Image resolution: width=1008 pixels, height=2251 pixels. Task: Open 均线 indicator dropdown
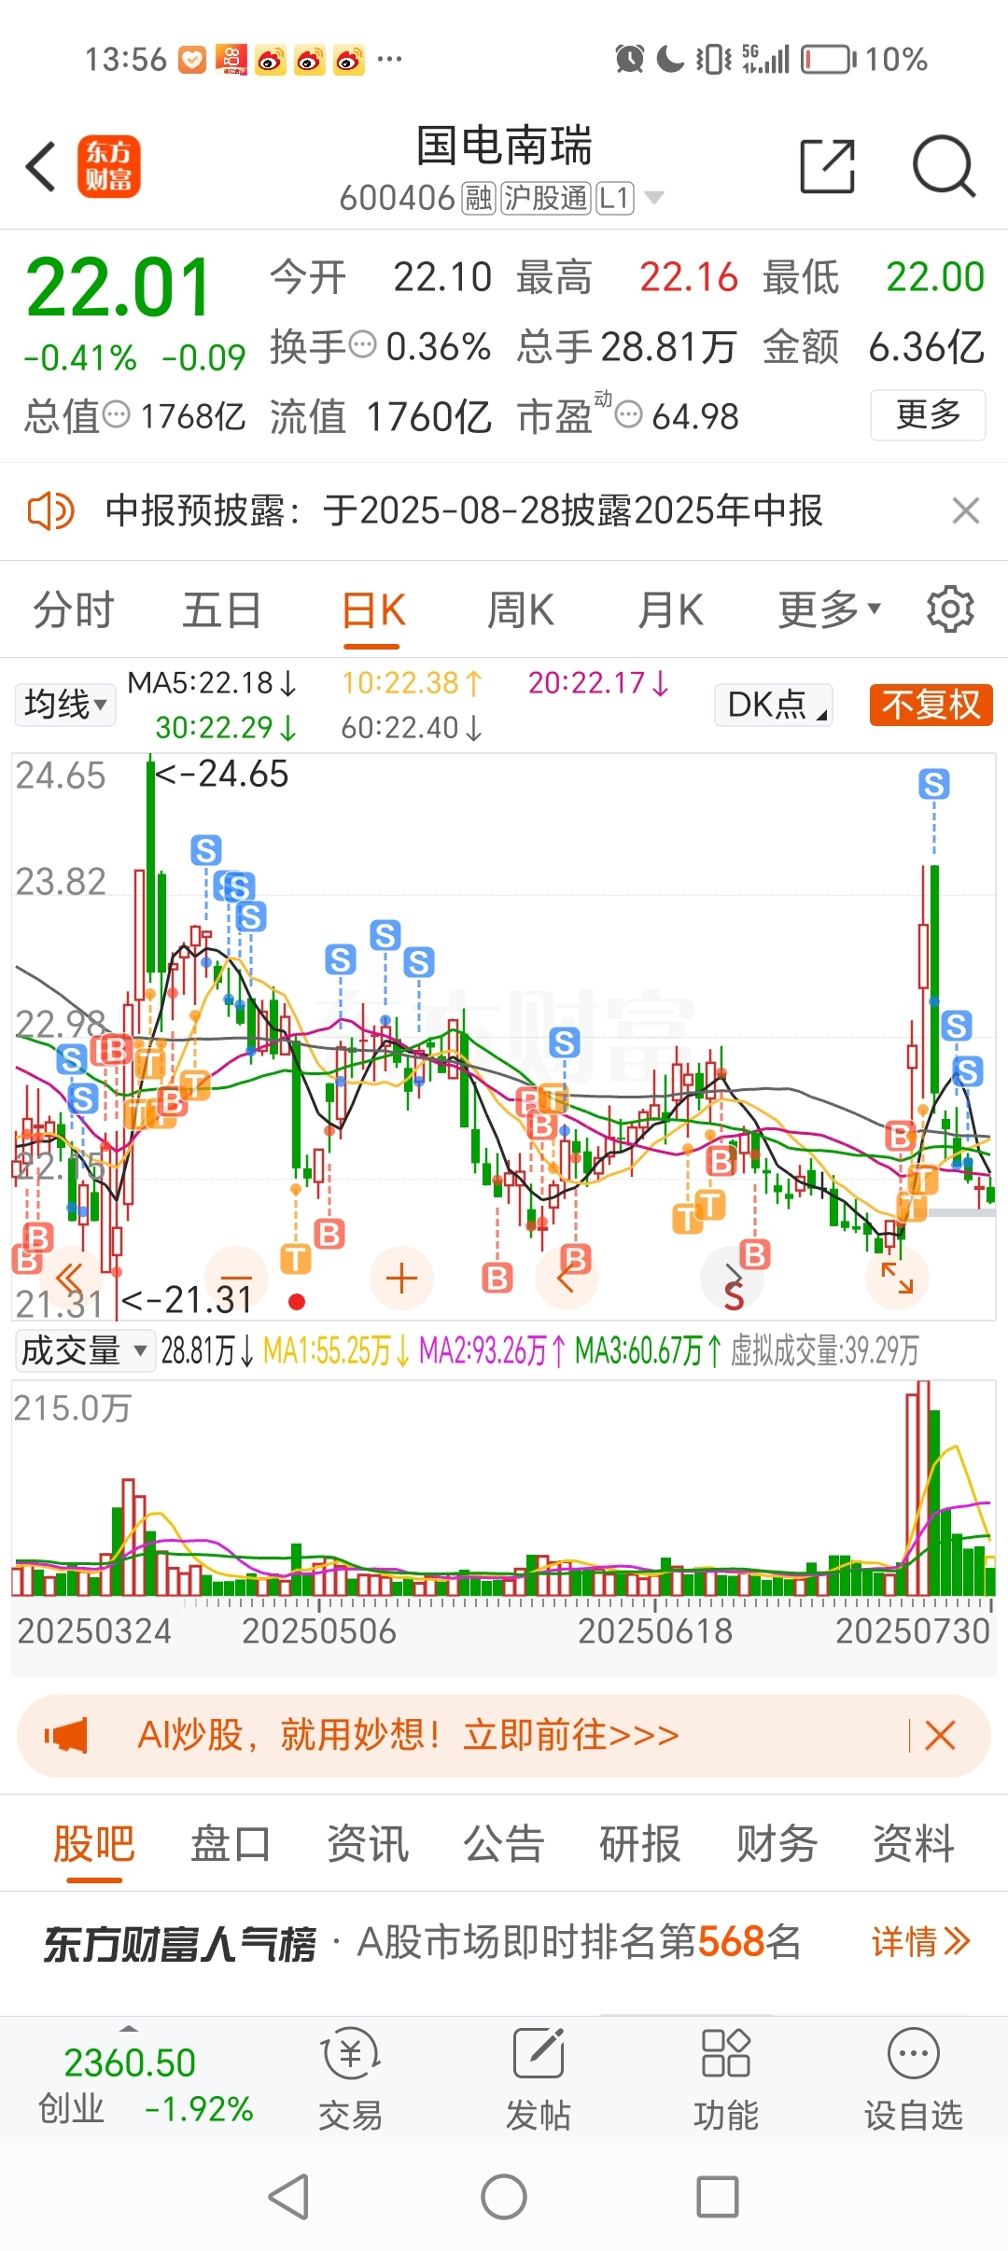(65, 705)
